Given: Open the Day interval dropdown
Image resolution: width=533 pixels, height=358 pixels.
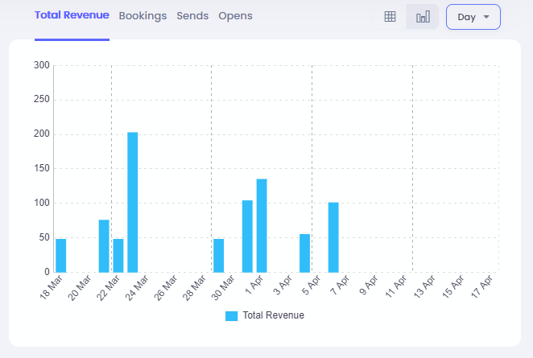Looking at the screenshot, I should coord(467,17).
